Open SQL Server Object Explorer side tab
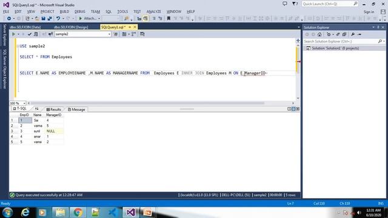Image resolution: width=388 pixels, height=218 pixels. tap(4, 68)
